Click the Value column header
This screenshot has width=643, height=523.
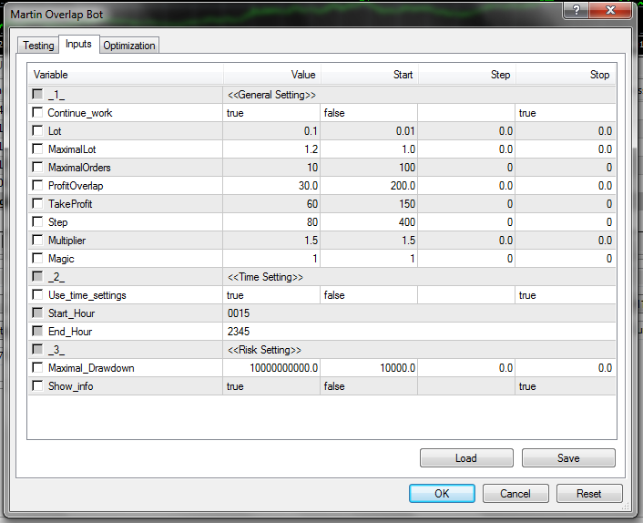tap(271, 74)
